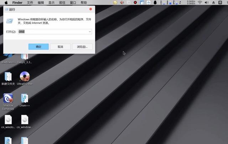The width and height of the screenshot is (228, 144).
Task: Select the Dism++ folder icon
Action: pyautogui.click(x=25, y=99)
